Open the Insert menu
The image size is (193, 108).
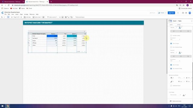coord(17,14)
